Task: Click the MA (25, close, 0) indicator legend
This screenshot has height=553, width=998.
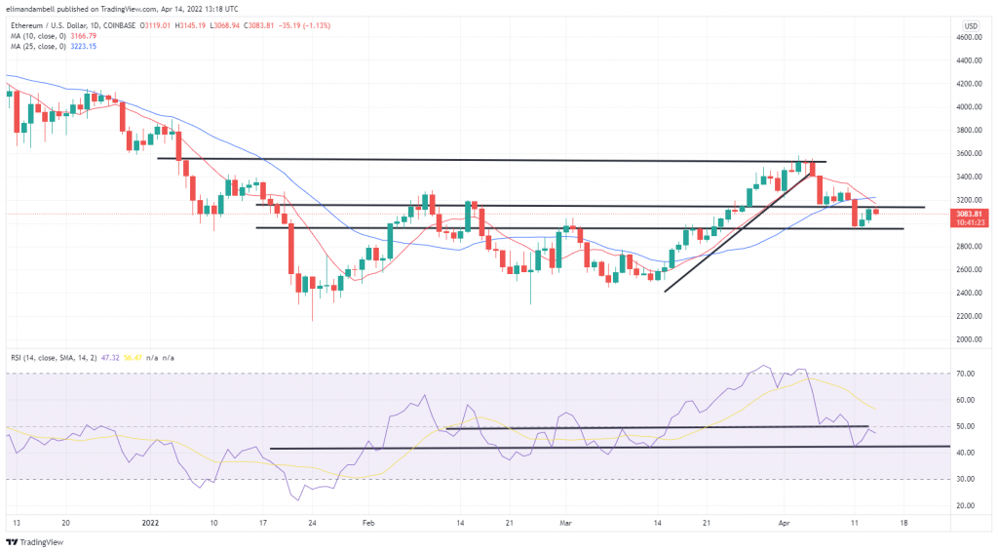Action: tap(38, 47)
